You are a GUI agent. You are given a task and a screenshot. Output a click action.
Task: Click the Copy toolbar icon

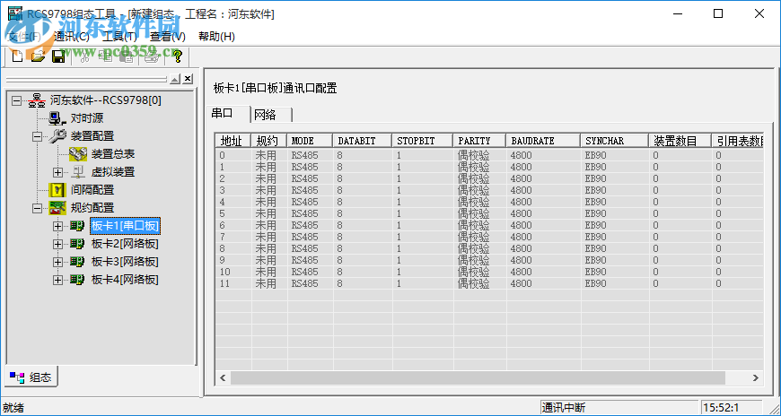[106, 56]
